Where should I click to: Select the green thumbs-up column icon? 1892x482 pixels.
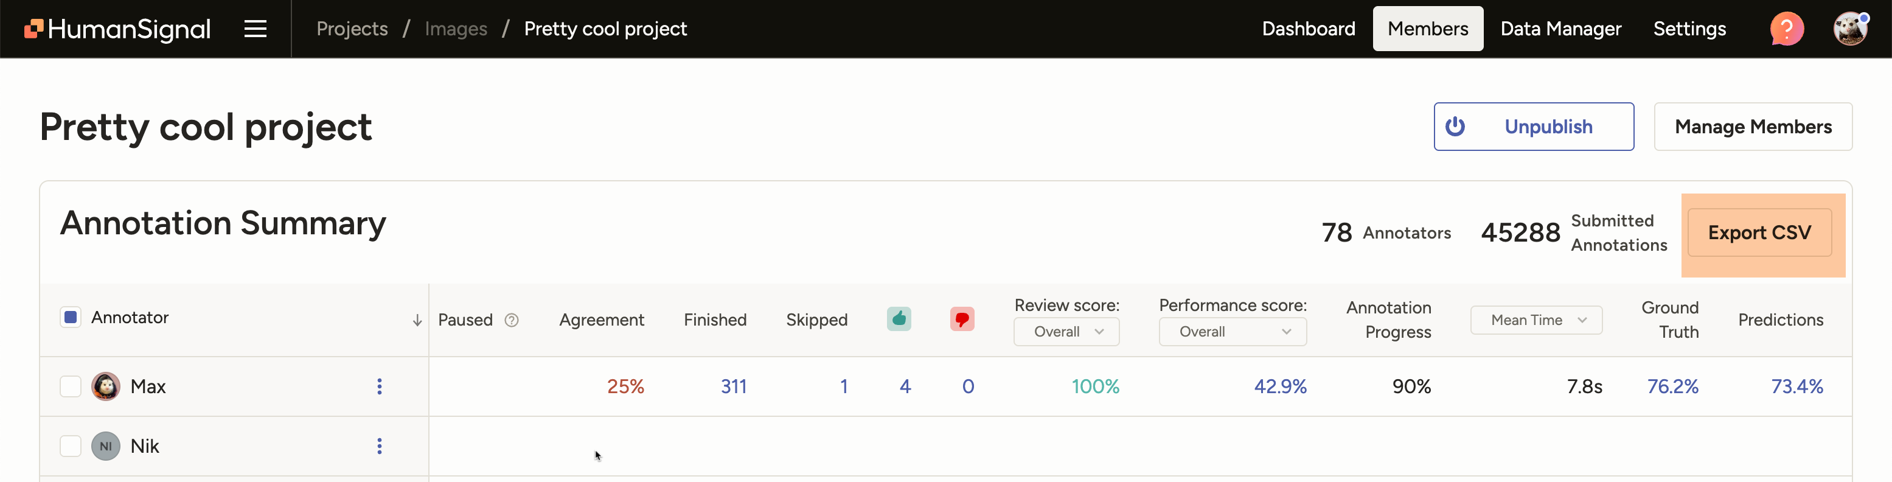pyautogui.click(x=899, y=319)
